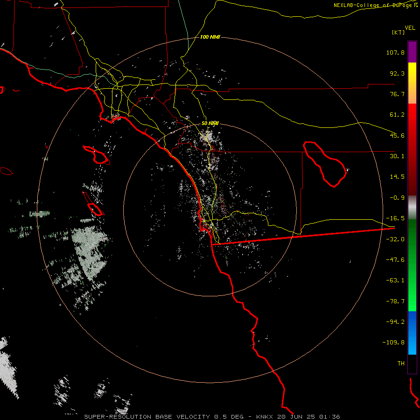Click the -63.1 velocity scale value
Viewport: 420px width, 420px height.
coord(395,280)
